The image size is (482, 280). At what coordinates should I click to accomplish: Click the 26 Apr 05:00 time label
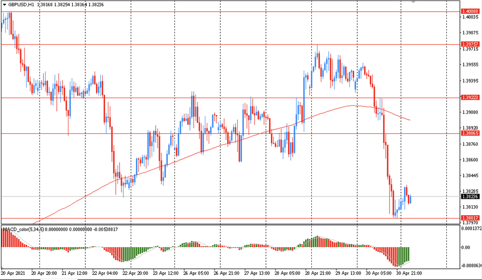tap(196, 273)
